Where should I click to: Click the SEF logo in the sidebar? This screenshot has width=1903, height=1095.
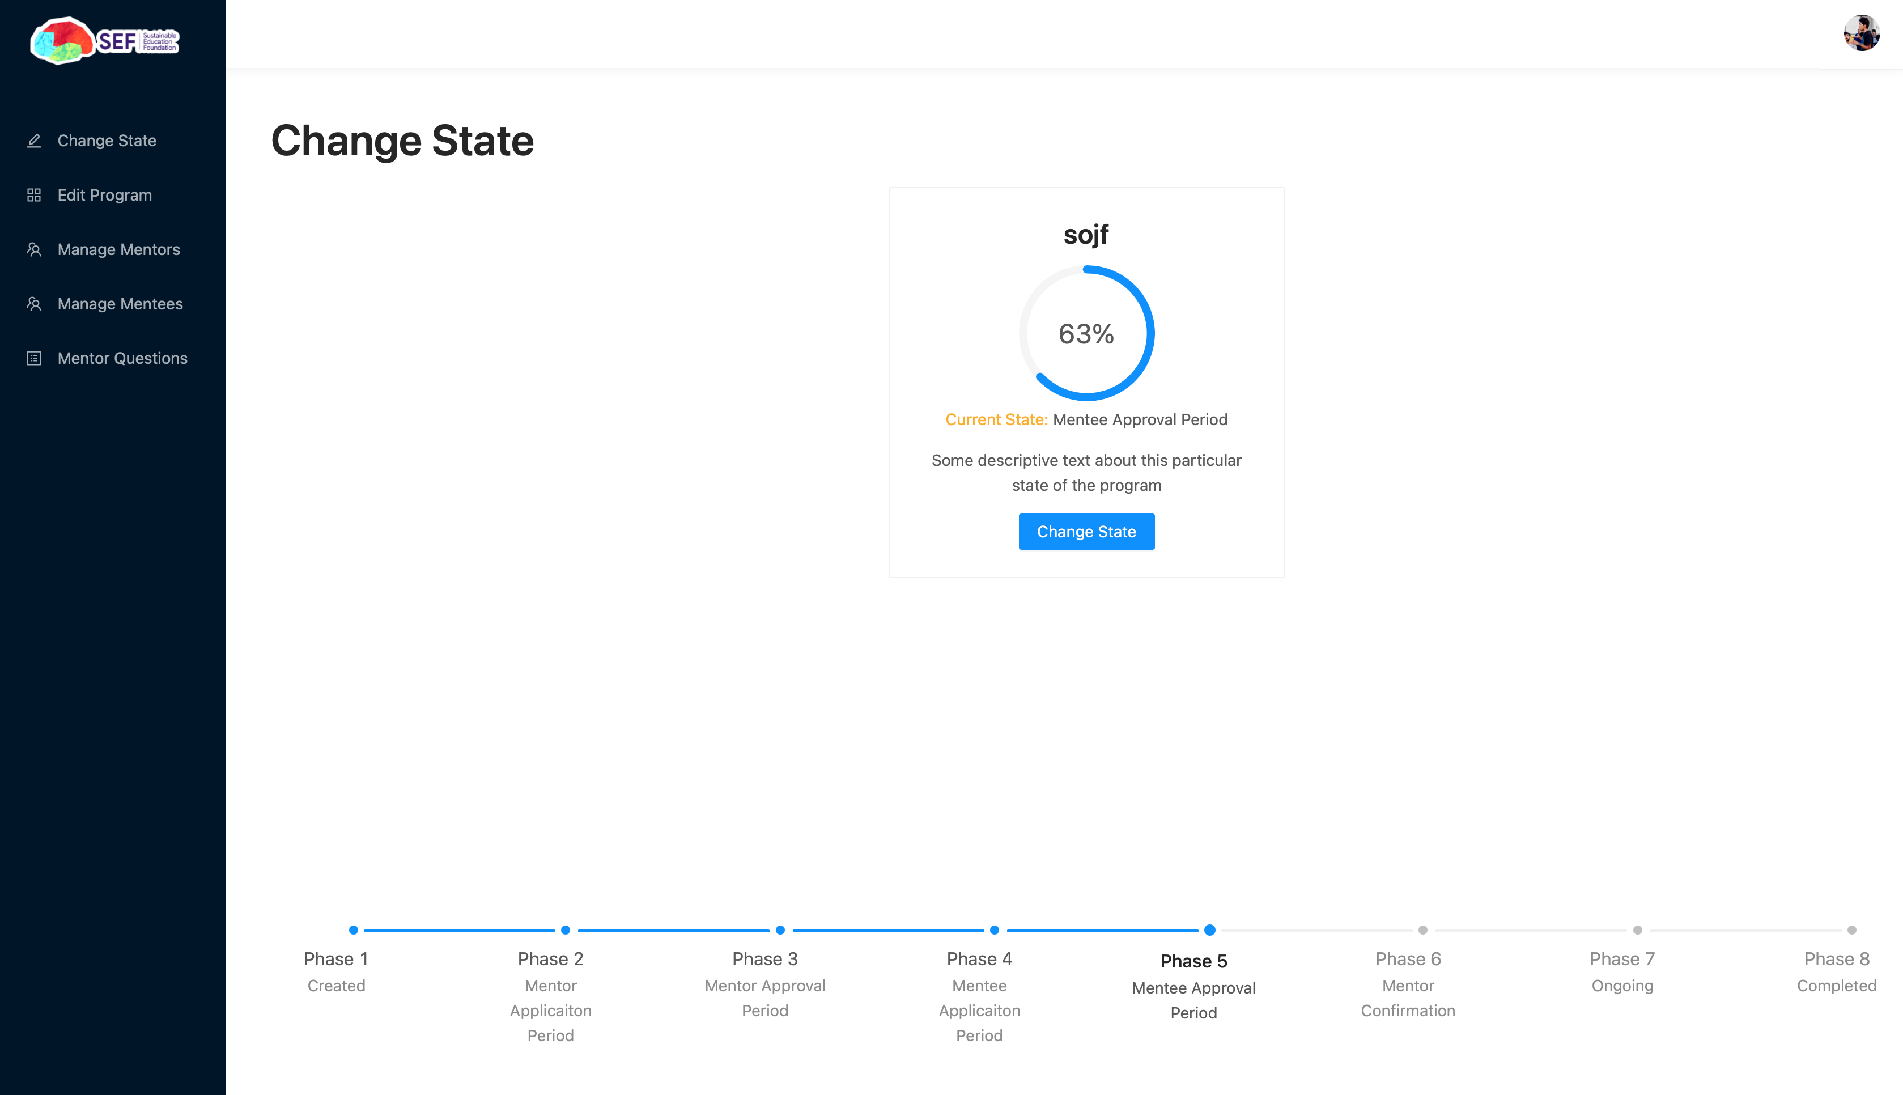[104, 41]
